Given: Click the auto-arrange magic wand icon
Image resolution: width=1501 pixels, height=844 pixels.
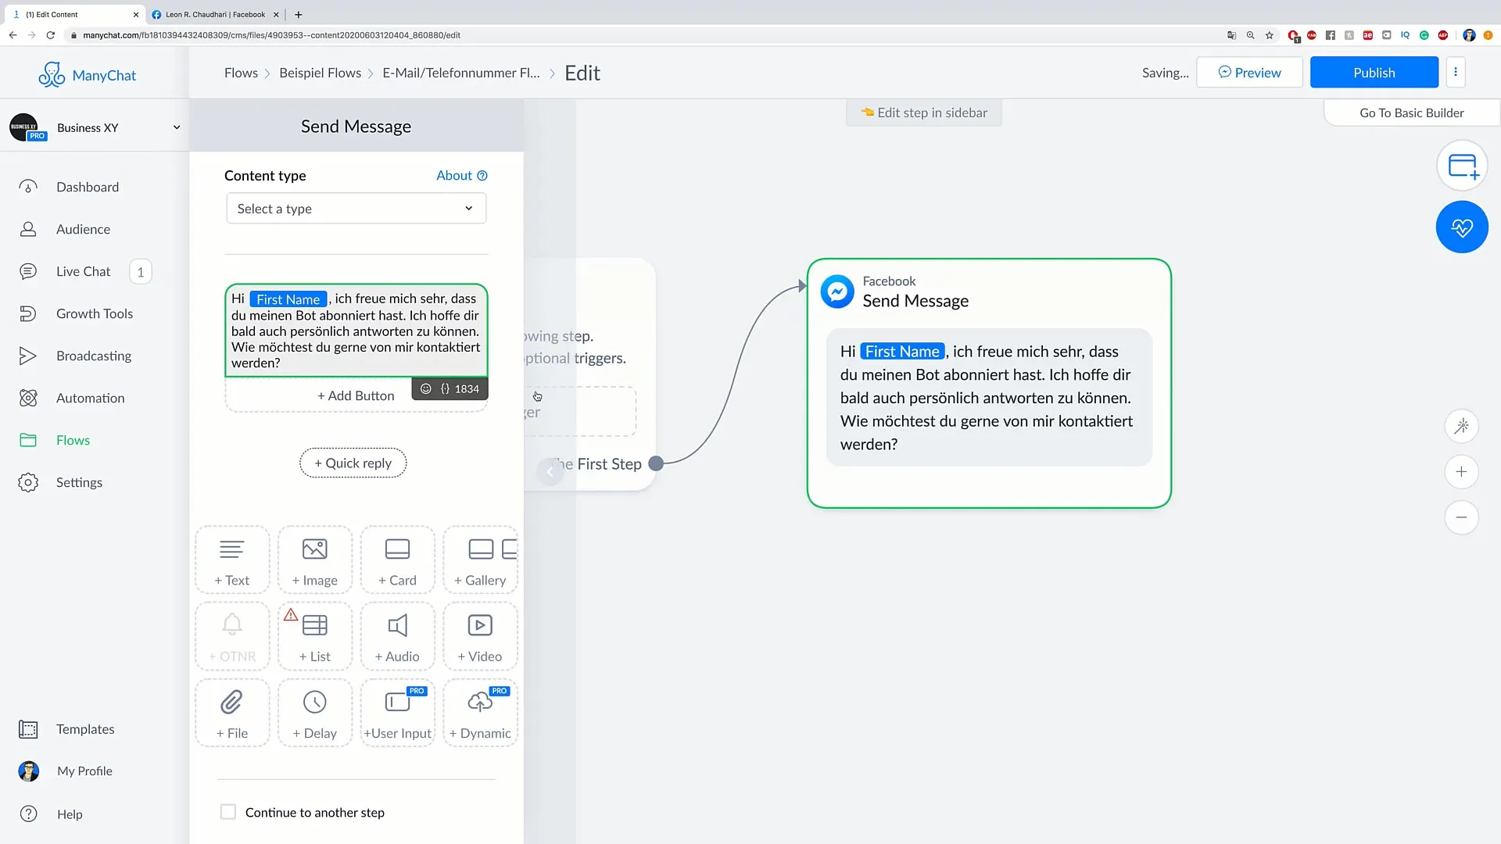Looking at the screenshot, I should pyautogui.click(x=1461, y=426).
